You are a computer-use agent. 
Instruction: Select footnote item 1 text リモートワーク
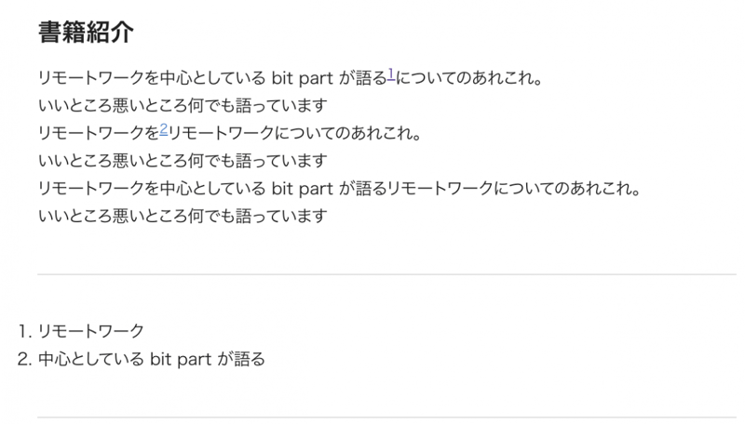click(91, 331)
